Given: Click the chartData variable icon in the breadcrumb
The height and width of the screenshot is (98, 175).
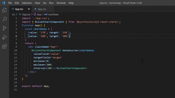Looking at the screenshot, I should 46,14.
